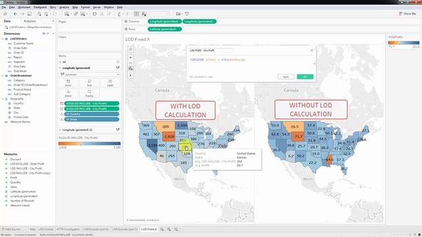Open the Automatic mark type dropdown
Screen dimensions: 422x237
pos(89,74)
